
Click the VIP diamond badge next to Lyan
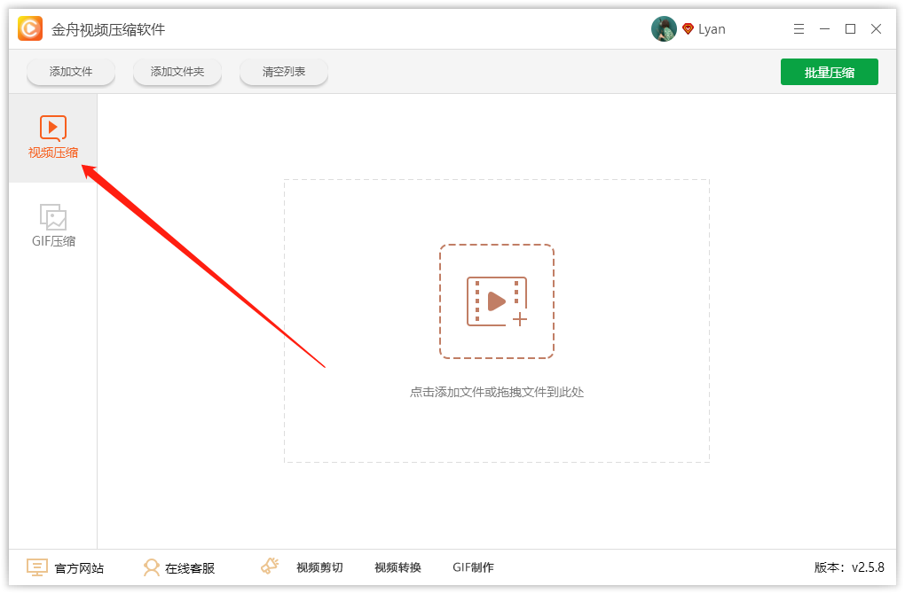688,29
